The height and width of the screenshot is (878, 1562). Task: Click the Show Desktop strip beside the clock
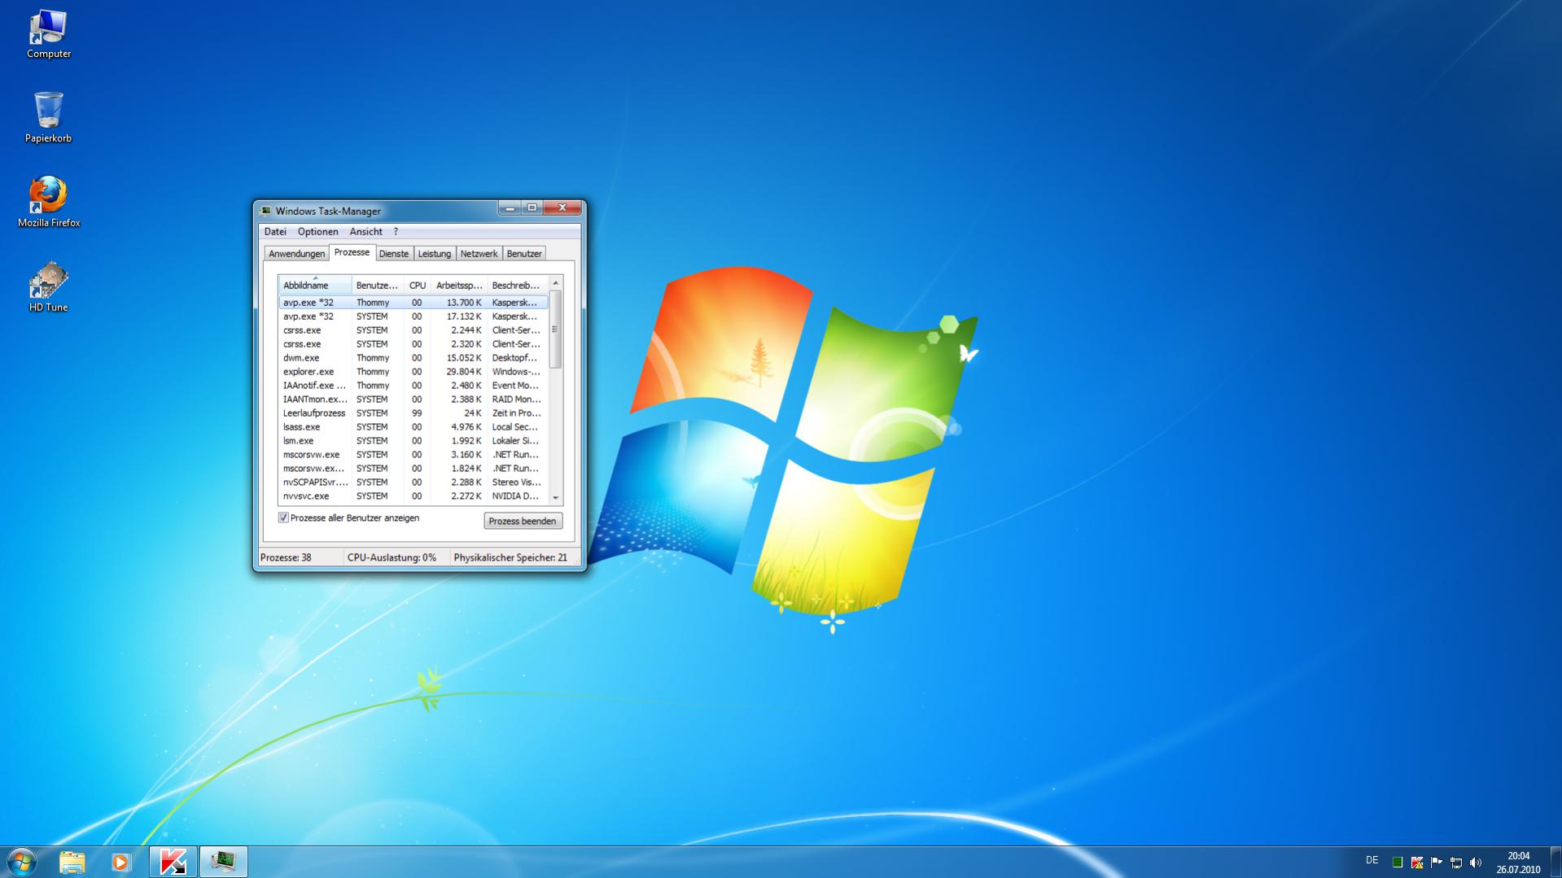[x=1555, y=862]
